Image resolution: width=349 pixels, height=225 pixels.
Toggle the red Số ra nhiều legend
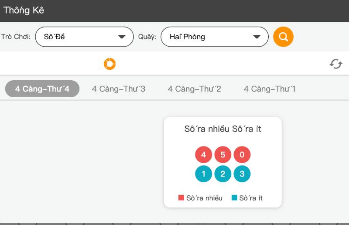pyautogui.click(x=200, y=198)
